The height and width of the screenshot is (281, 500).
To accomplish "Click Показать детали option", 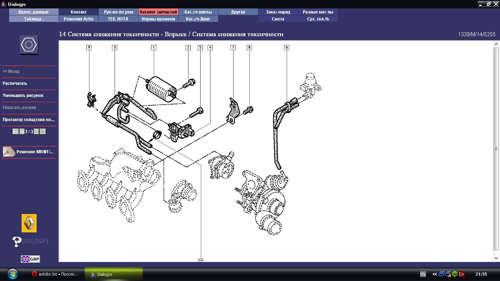I will (x=19, y=108).
